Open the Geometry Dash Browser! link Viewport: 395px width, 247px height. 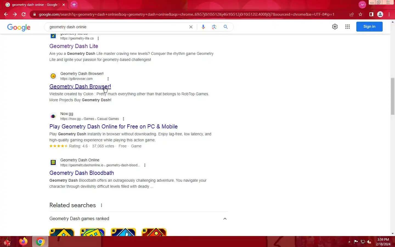(x=80, y=86)
